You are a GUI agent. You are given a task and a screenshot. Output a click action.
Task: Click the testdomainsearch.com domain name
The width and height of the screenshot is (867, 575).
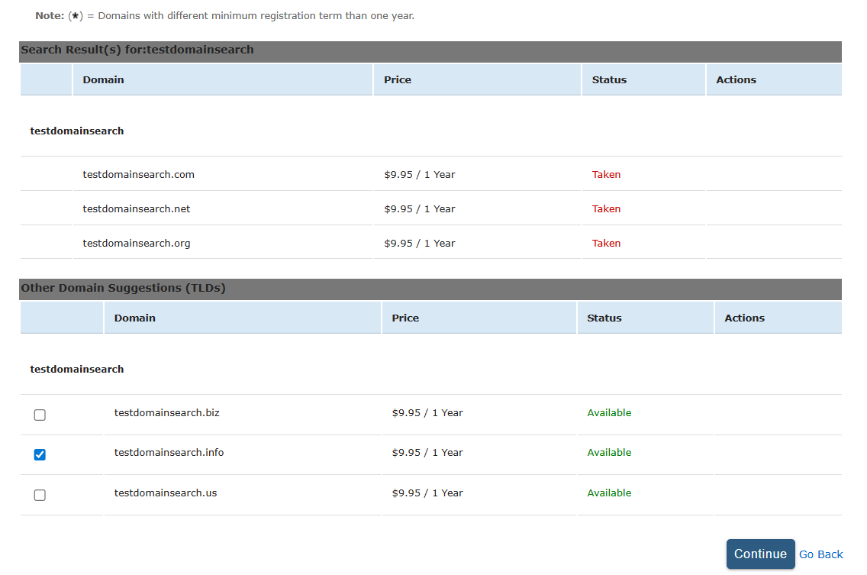(x=138, y=174)
